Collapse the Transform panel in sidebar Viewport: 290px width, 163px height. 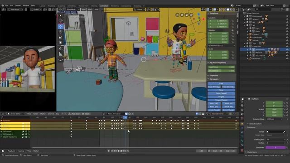pos(208,13)
